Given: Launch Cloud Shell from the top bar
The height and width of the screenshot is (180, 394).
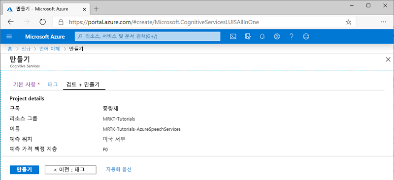Looking at the screenshot, I should click(233, 37).
